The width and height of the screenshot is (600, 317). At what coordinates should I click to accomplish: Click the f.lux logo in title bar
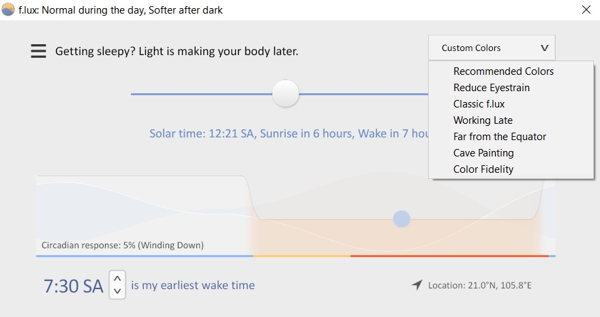8,10
